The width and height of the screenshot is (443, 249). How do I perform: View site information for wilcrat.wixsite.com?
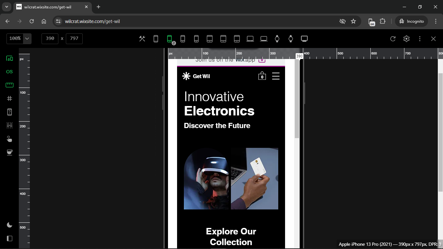(58, 21)
